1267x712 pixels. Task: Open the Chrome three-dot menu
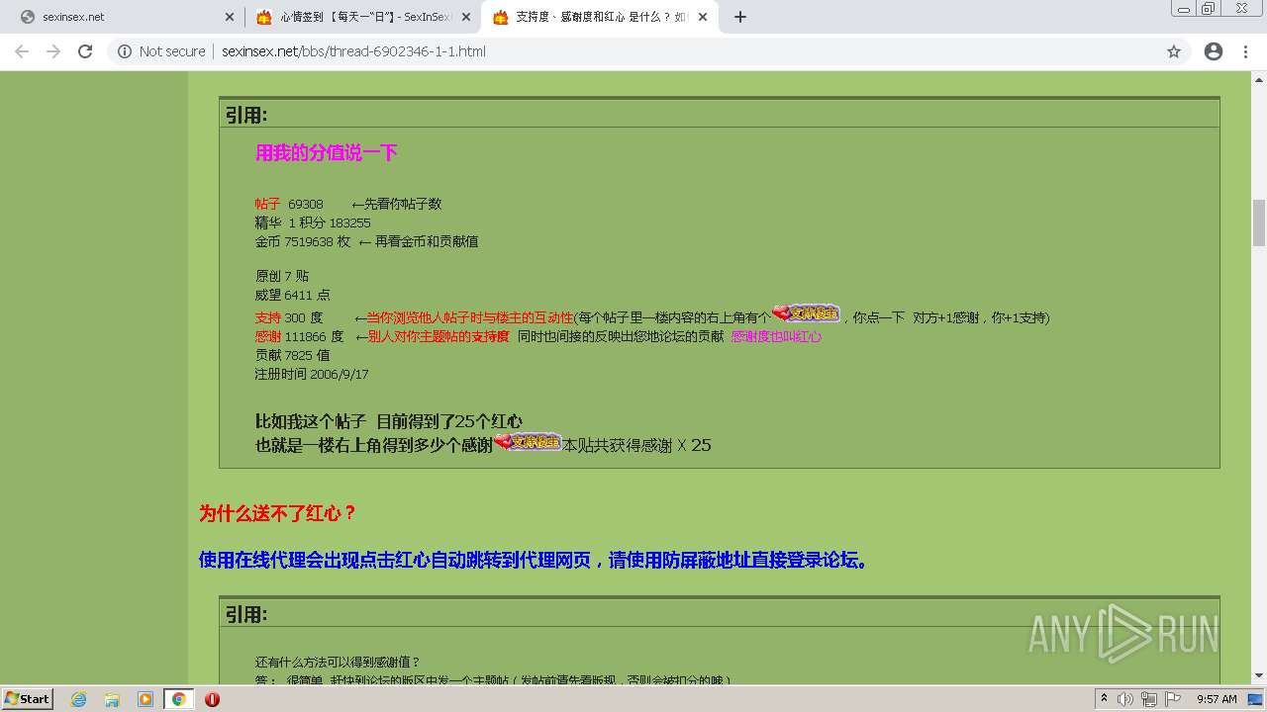(x=1245, y=51)
